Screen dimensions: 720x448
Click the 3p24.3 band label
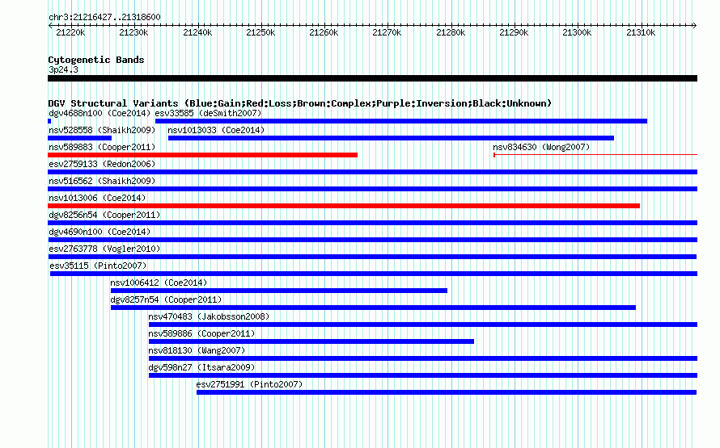(x=63, y=69)
